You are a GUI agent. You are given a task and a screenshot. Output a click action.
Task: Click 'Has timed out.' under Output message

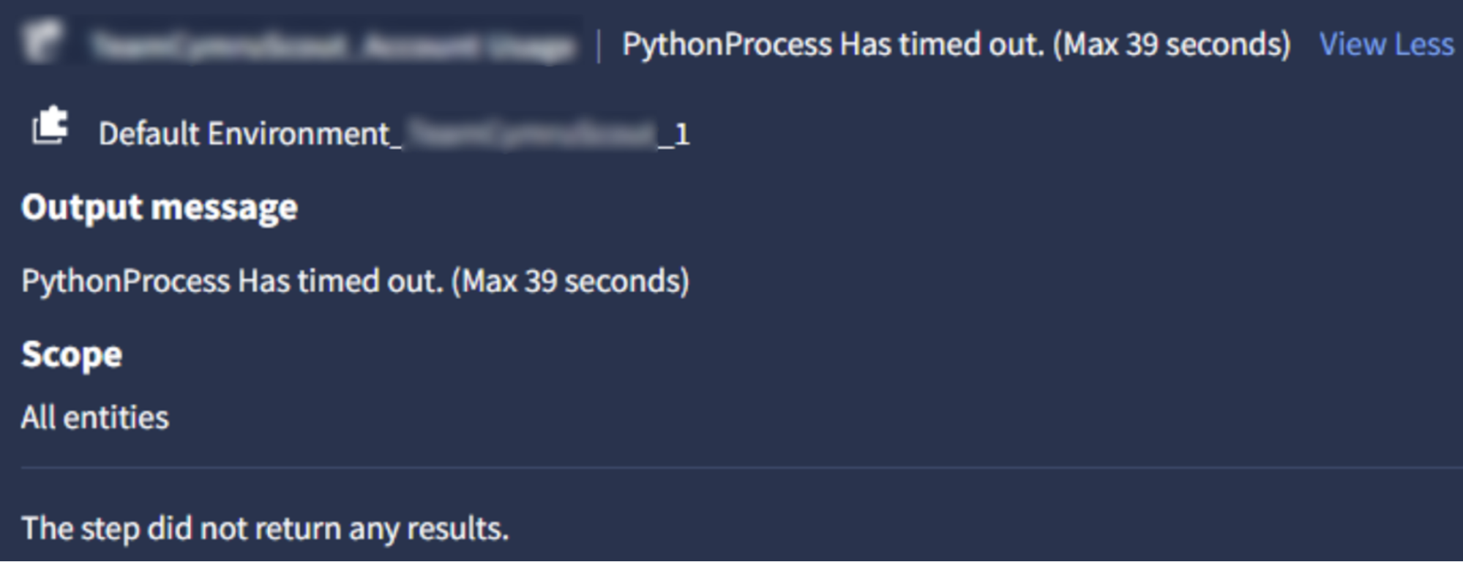(x=340, y=281)
